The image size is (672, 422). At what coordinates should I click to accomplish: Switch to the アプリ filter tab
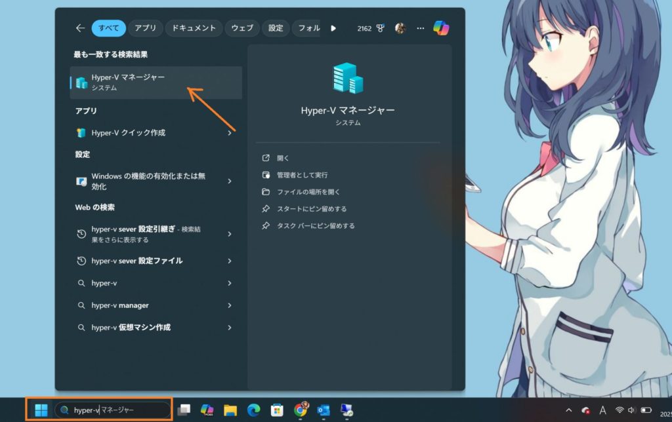coord(146,28)
